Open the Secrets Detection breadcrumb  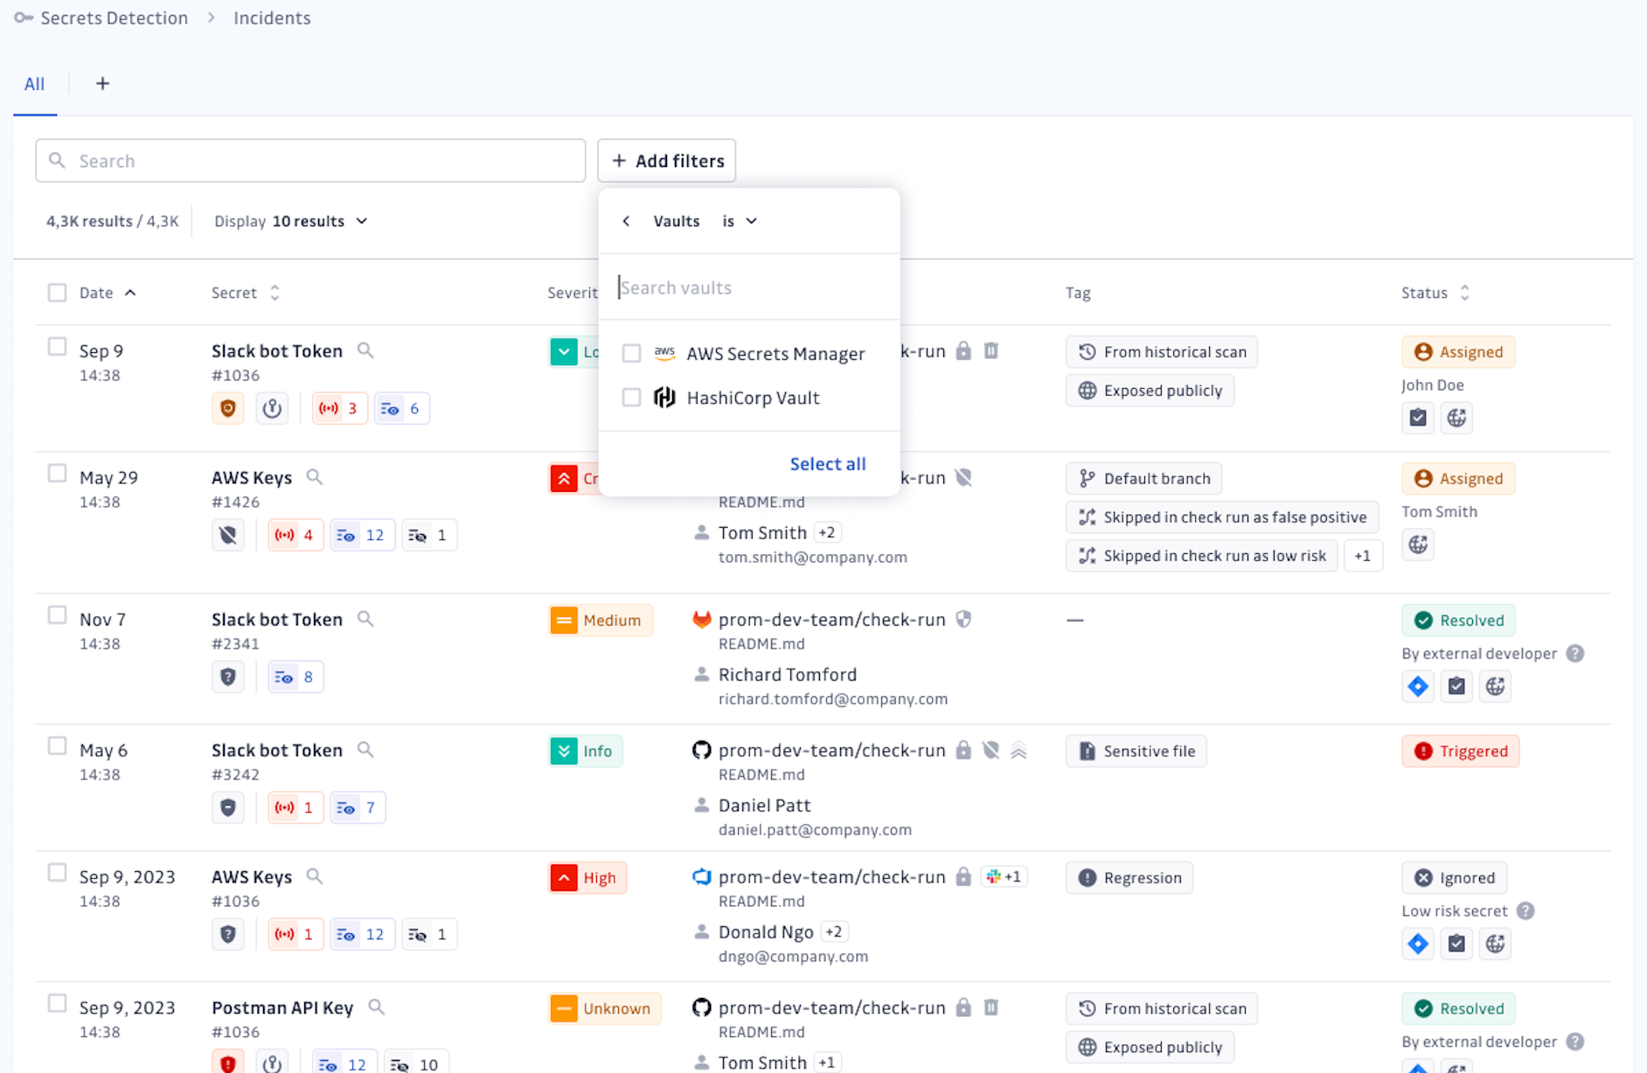point(114,17)
